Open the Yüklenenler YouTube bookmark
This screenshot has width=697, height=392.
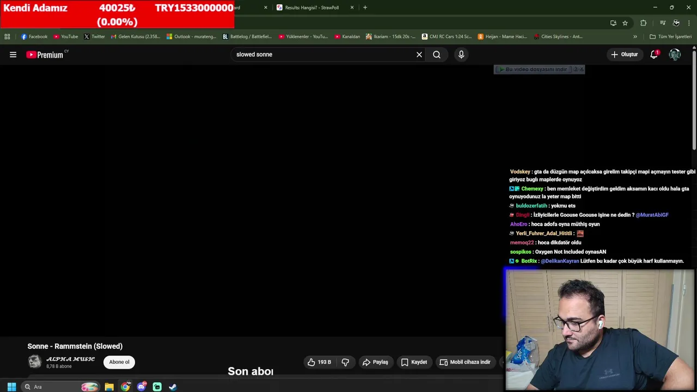[x=303, y=36]
